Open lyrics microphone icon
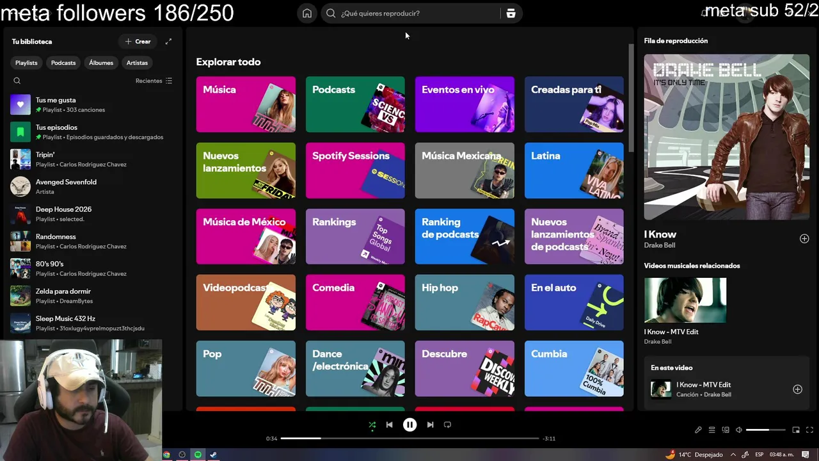This screenshot has width=819, height=461. pyautogui.click(x=698, y=430)
